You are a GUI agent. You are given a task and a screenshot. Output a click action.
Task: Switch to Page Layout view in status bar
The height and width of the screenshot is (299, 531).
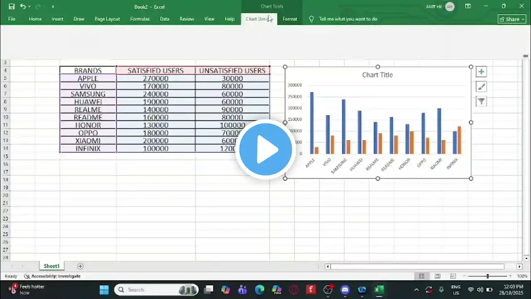[x=437, y=276]
